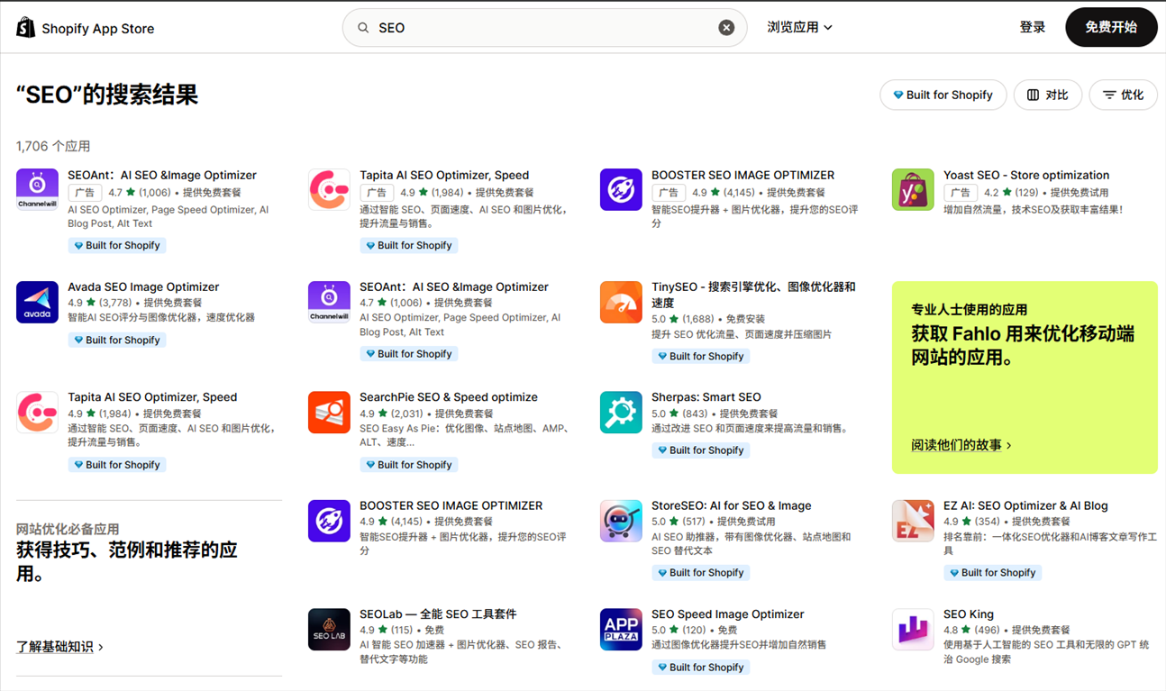The width and height of the screenshot is (1166, 691).
Task: Click 了解基础知识 link
Action: click(x=59, y=647)
